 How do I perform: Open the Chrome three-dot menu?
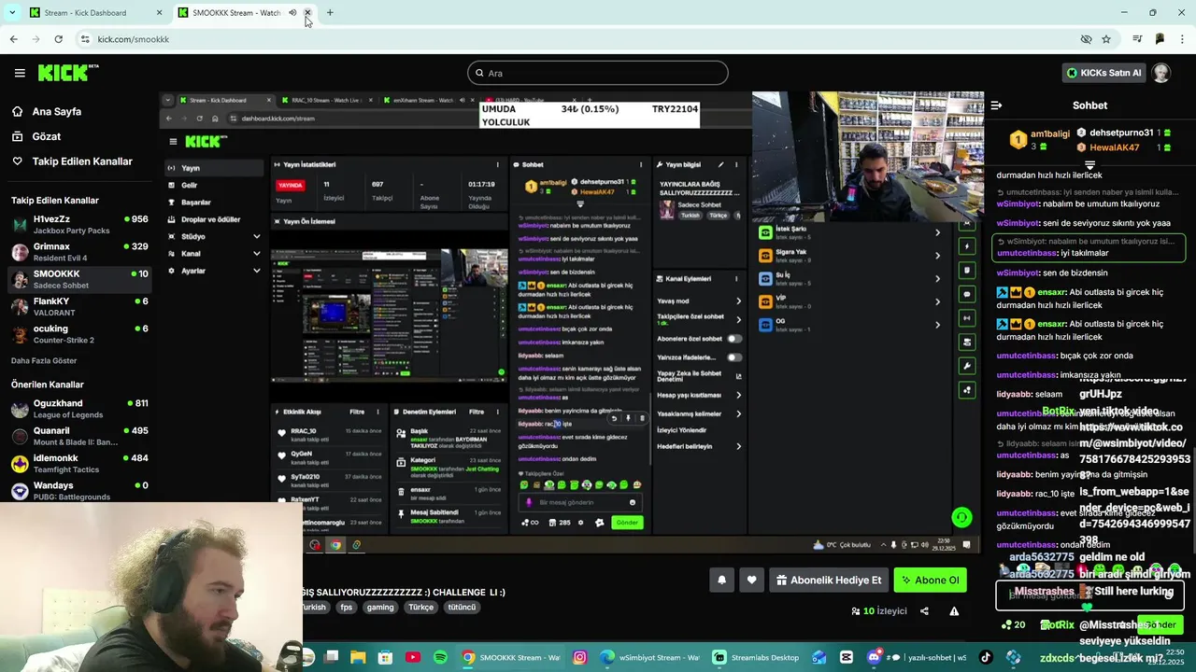[x=1183, y=39]
